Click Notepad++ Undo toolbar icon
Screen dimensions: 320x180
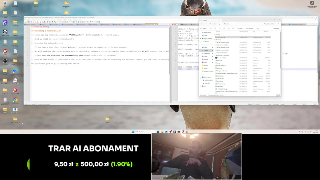[47, 22]
